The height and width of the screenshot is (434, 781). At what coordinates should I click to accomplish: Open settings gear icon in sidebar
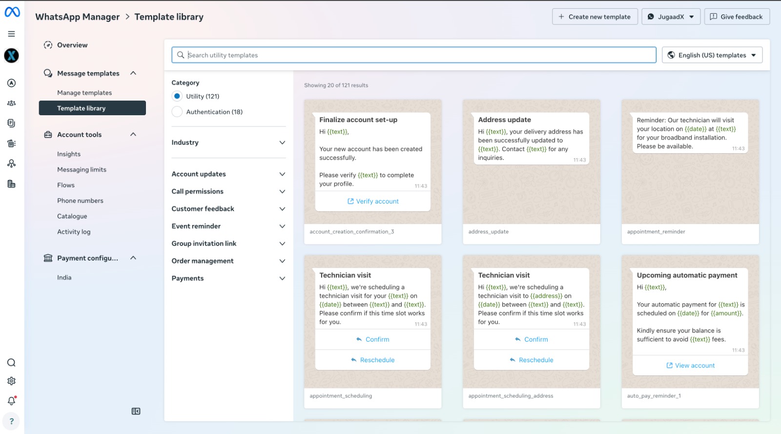click(x=11, y=381)
